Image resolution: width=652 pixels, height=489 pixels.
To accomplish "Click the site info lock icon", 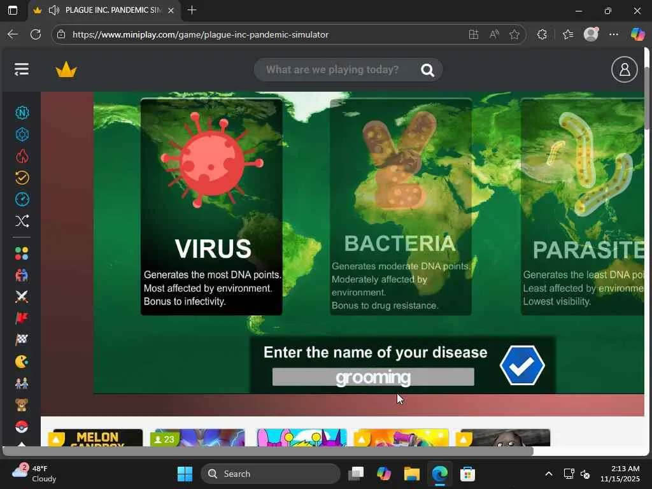I will click(61, 34).
